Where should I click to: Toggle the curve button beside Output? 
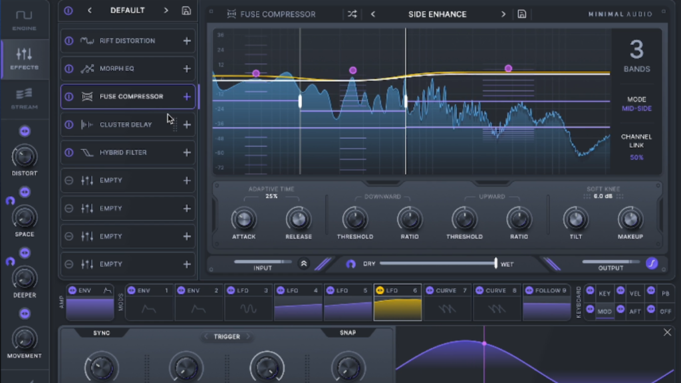652,263
